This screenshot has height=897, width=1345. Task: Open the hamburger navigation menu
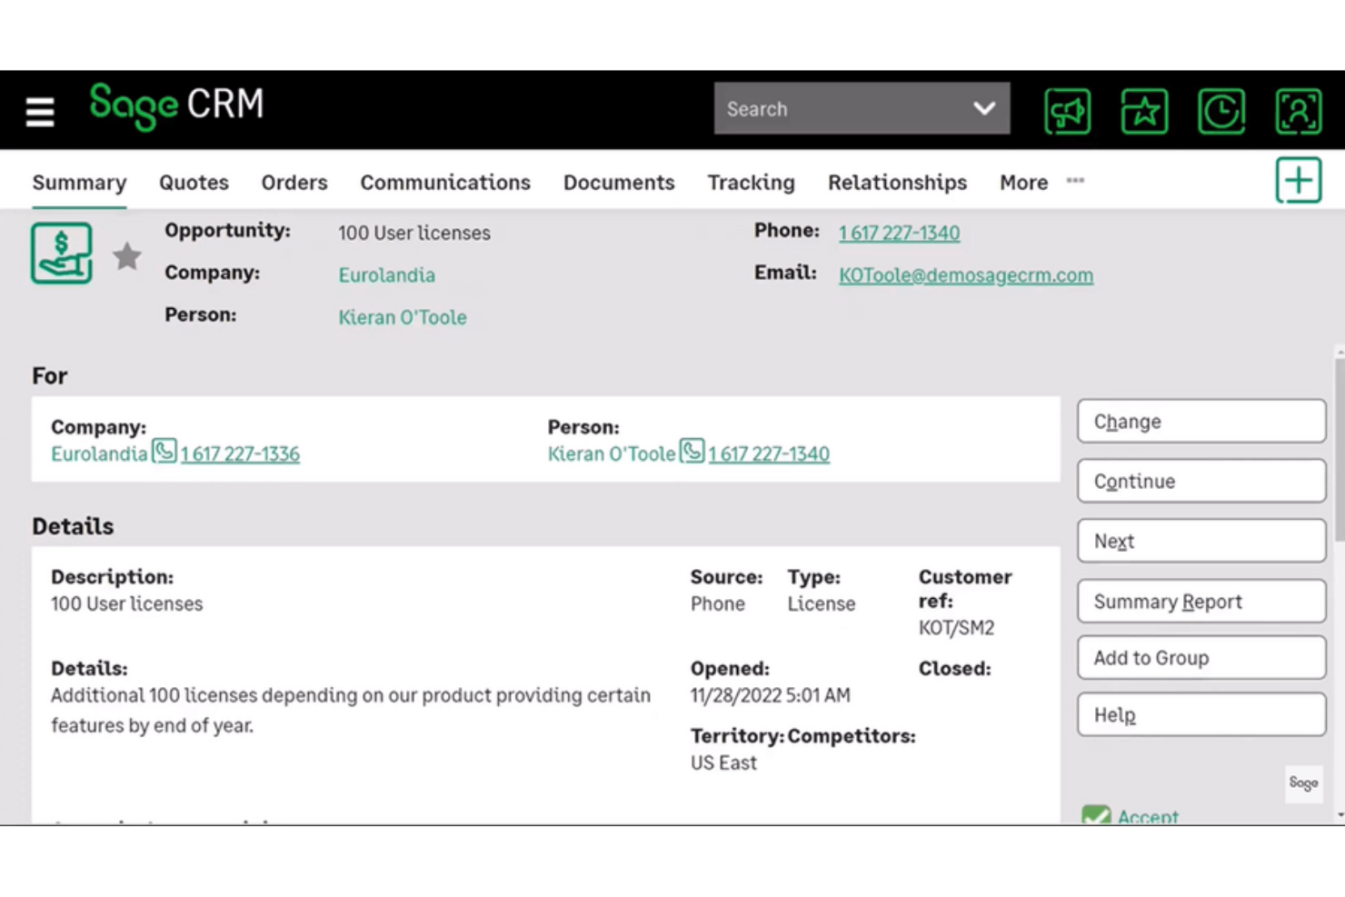[x=39, y=110]
